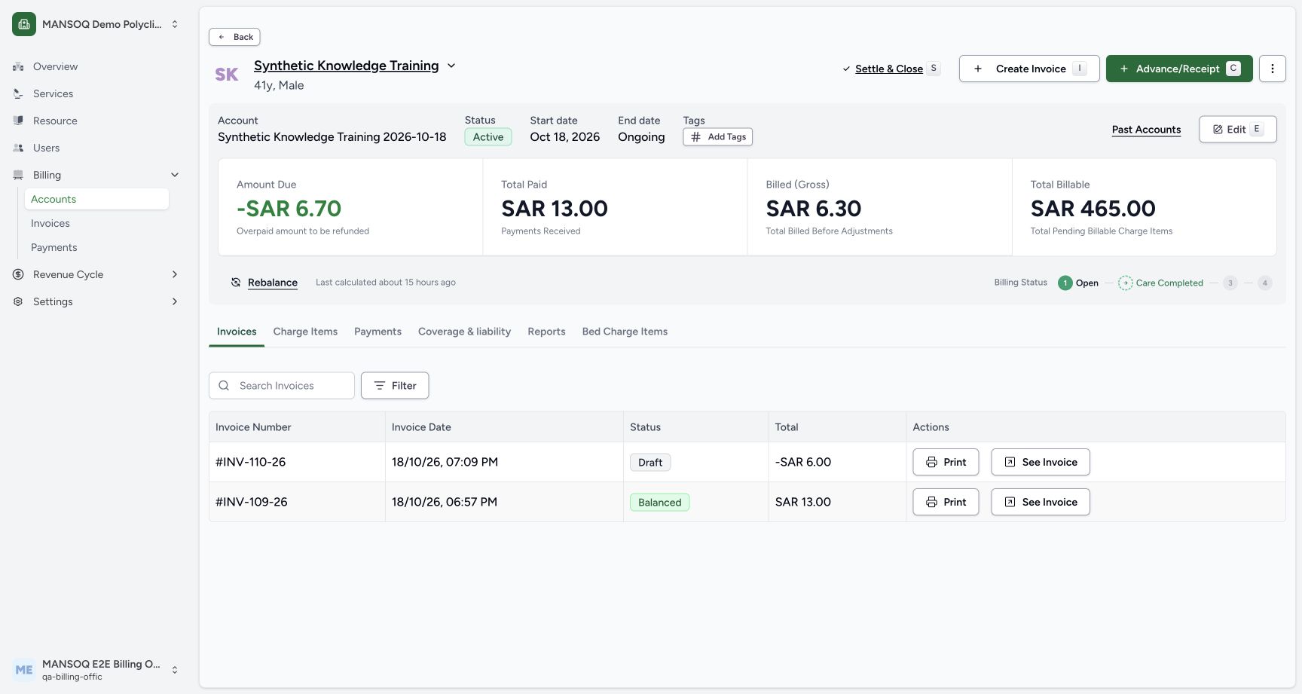Open the Bed Charge Items tab

click(625, 332)
